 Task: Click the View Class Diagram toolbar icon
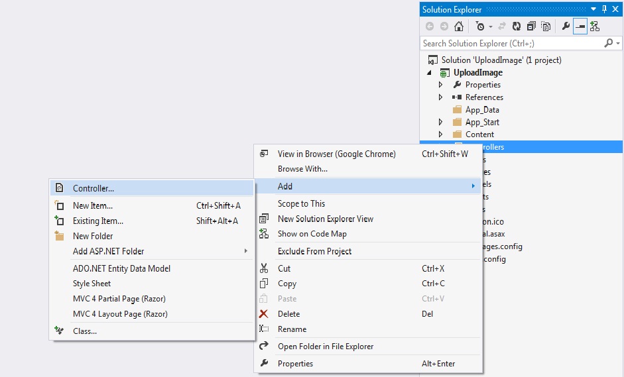pyautogui.click(x=595, y=27)
